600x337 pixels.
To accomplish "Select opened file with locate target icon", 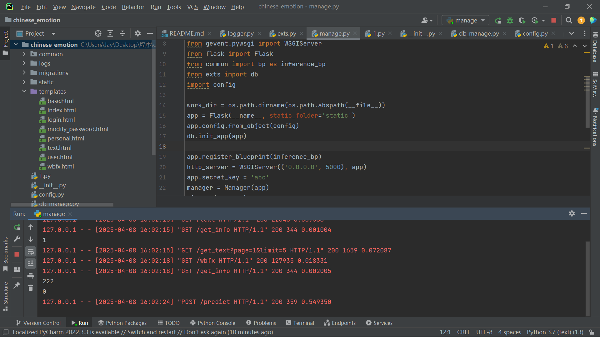I will click(x=98, y=33).
